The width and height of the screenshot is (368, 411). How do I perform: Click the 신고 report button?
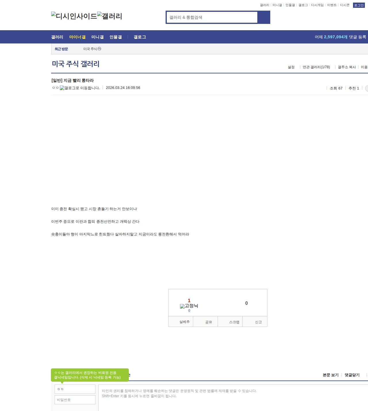coord(255,322)
